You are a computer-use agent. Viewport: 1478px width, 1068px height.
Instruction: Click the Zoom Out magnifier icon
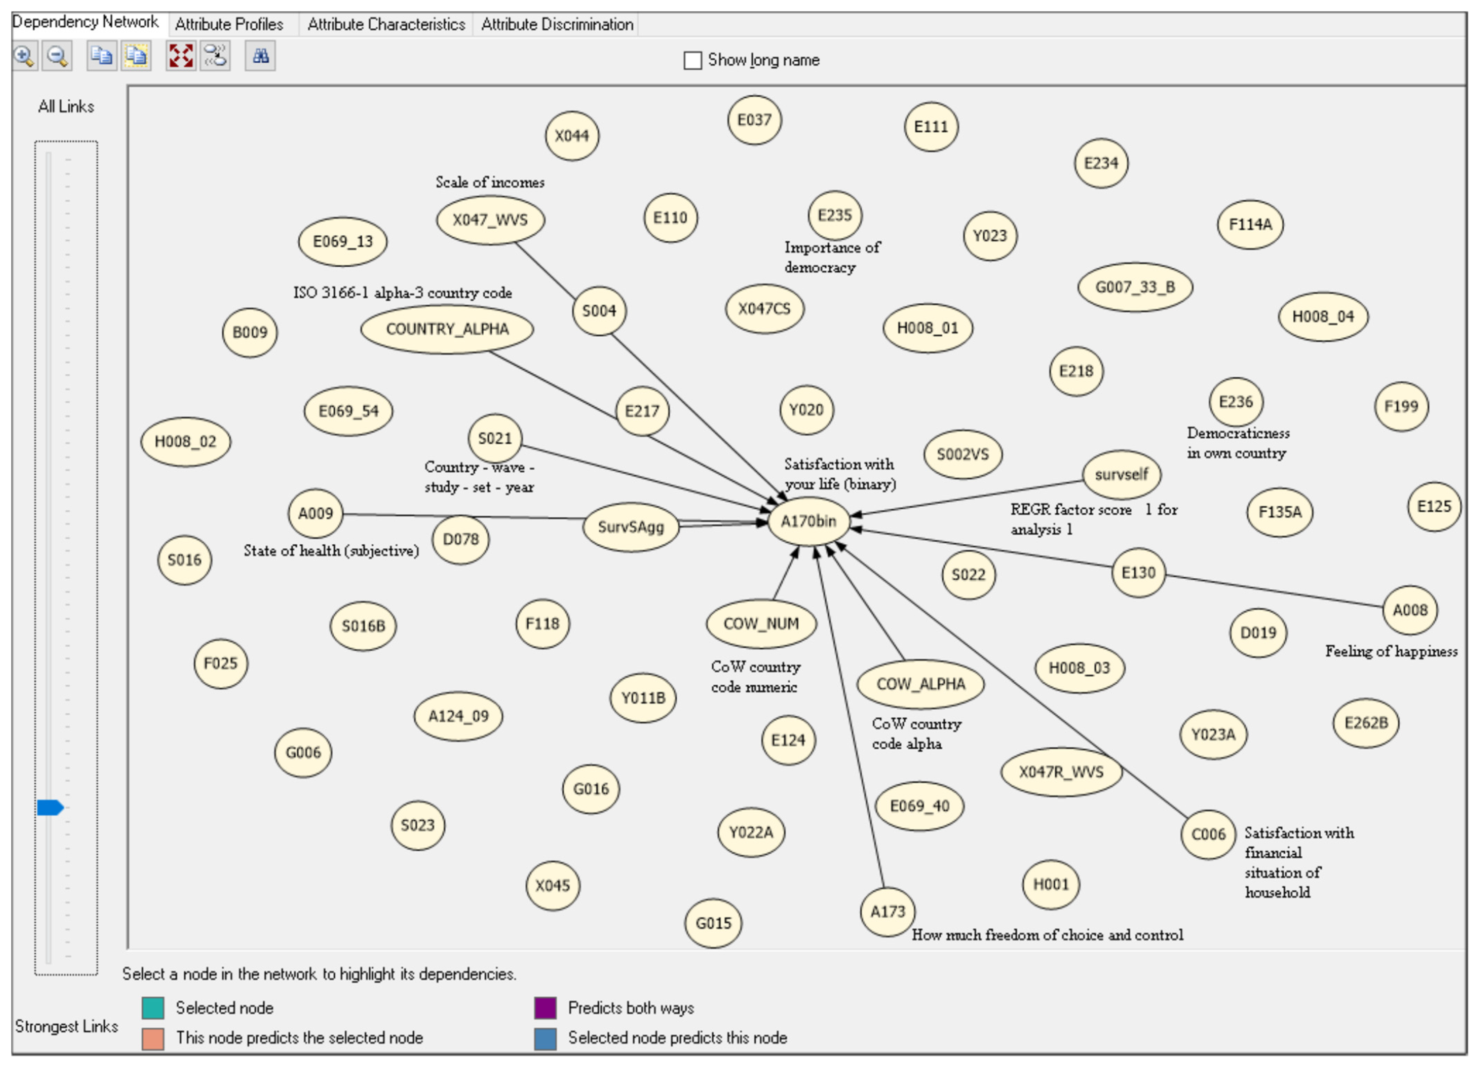(58, 56)
